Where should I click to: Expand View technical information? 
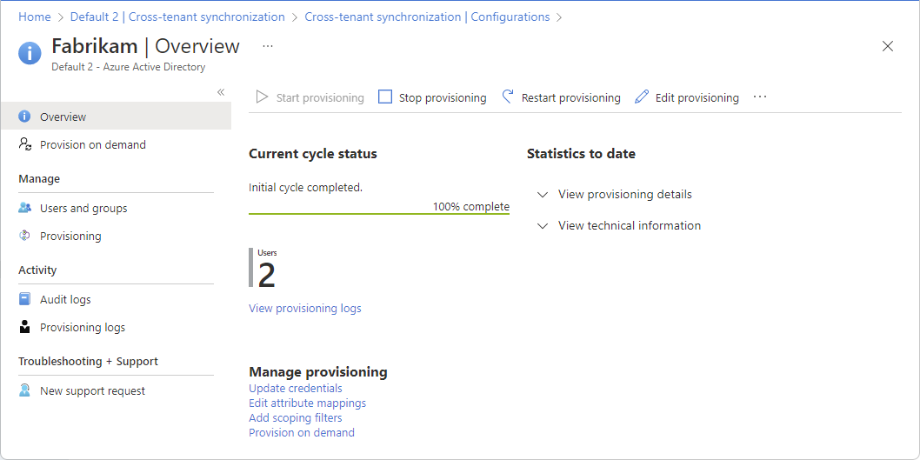[x=618, y=225]
